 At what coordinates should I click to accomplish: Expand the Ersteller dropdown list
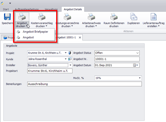(x=70, y=65)
